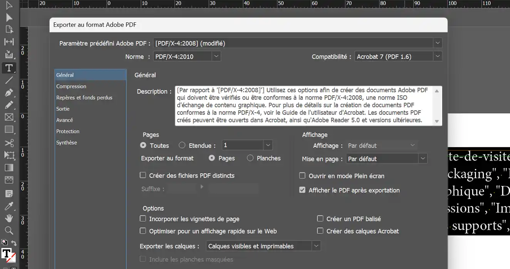Click the Description scroll down arrow

(x=436, y=121)
